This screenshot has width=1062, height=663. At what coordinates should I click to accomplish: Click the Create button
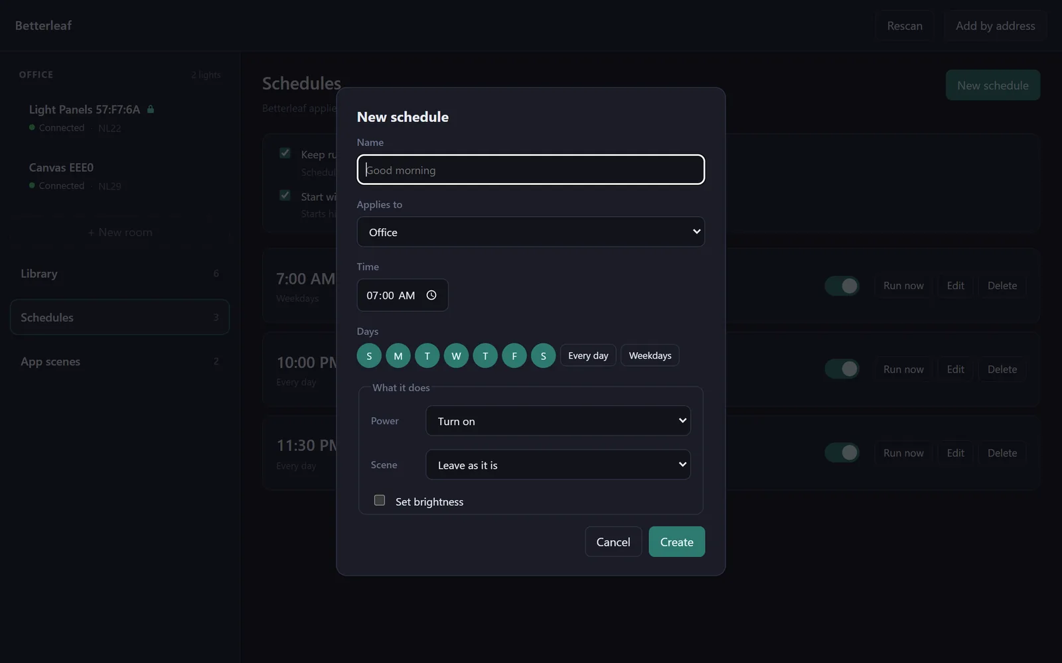tap(676, 542)
